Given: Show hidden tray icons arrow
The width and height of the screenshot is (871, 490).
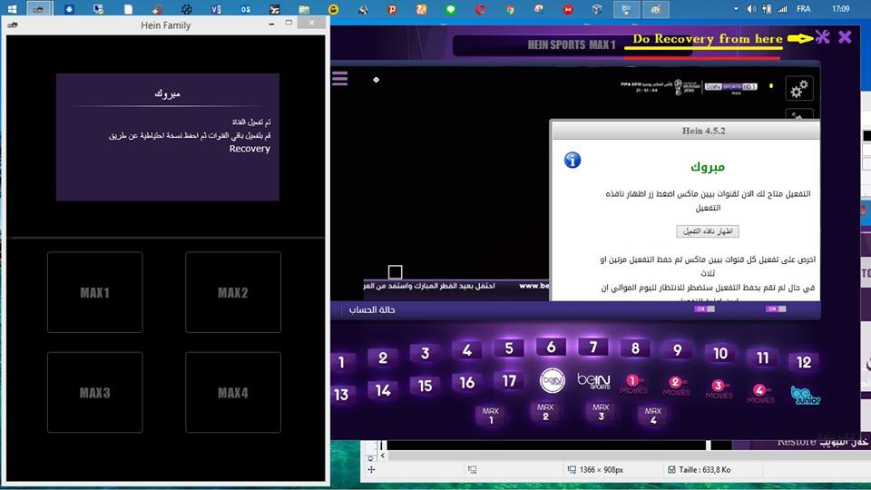Looking at the screenshot, I should (x=736, y=9).
